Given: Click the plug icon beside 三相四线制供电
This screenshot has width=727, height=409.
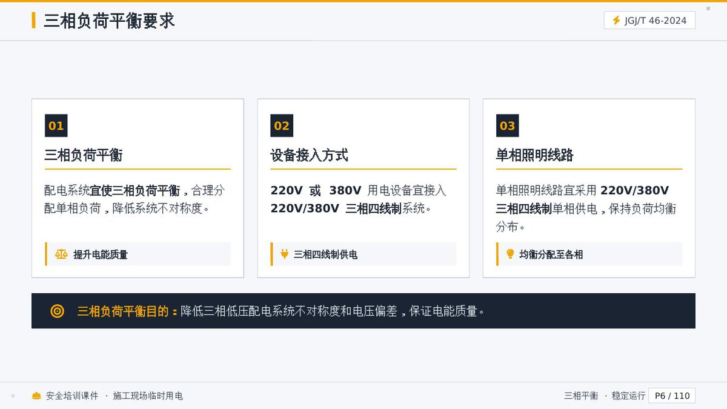Looking at the screenshot, I should 284,254.
